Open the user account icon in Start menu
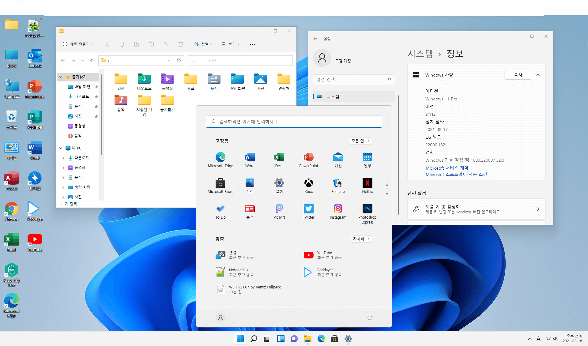Screen dimensions: 588x346 coord(221,318)
